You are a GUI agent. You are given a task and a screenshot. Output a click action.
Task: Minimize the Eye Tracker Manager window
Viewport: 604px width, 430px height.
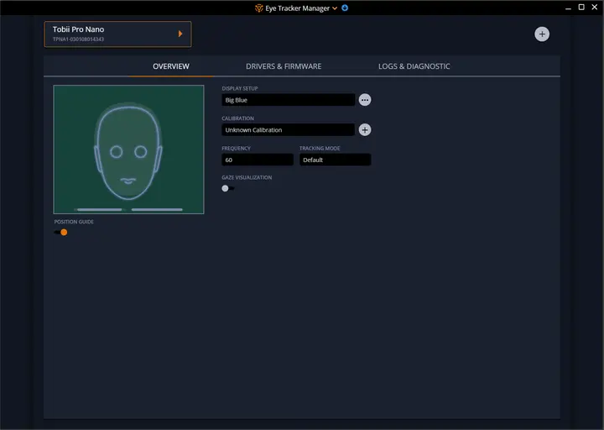click(568, 8)
